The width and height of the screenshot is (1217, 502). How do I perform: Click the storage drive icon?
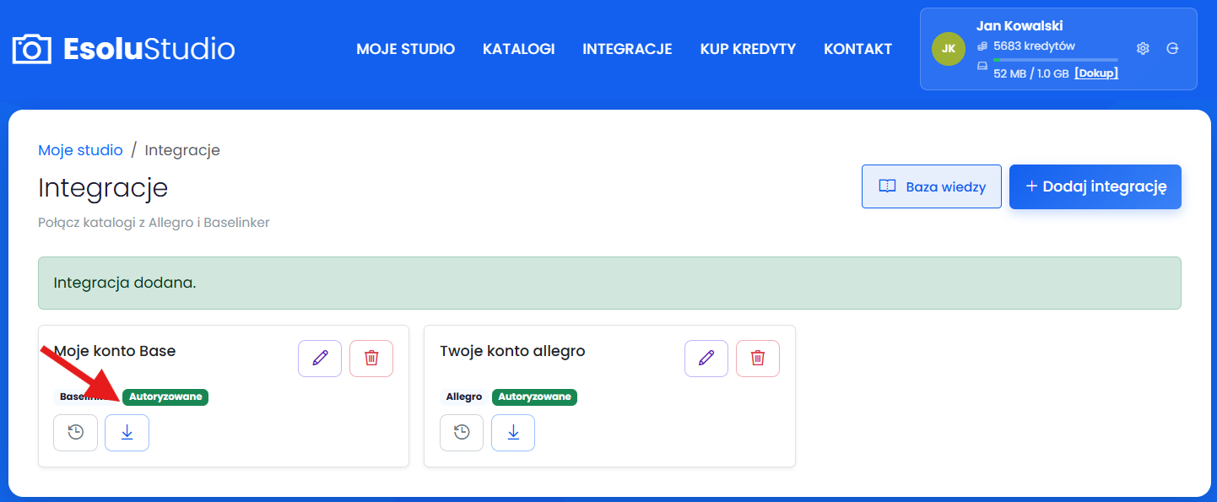pos(982,66)
